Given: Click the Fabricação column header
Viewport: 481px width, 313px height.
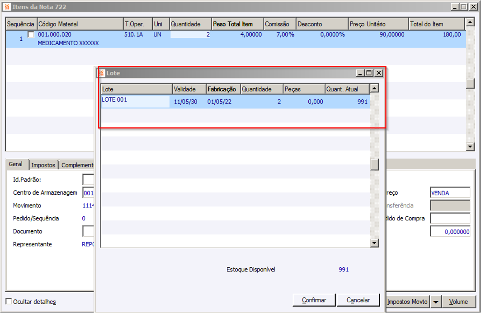Looking at the screenshot, I should [223, 89].
